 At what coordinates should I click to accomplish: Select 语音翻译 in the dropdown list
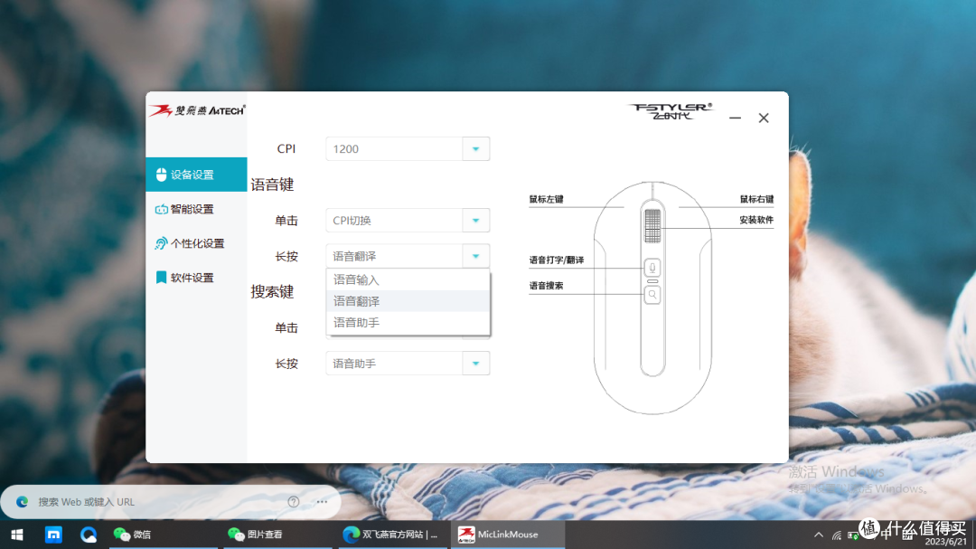408,301
